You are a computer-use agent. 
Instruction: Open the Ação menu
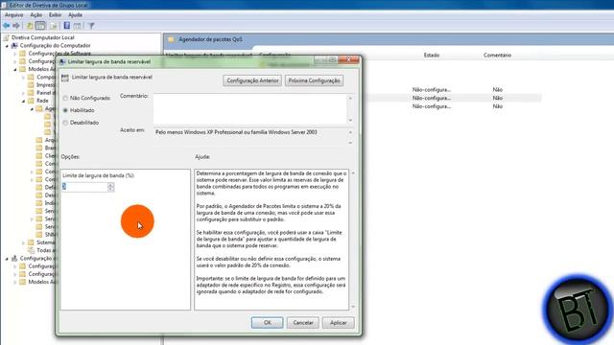[36, 15]
